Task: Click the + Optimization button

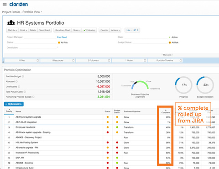Action: coord(14,104)
